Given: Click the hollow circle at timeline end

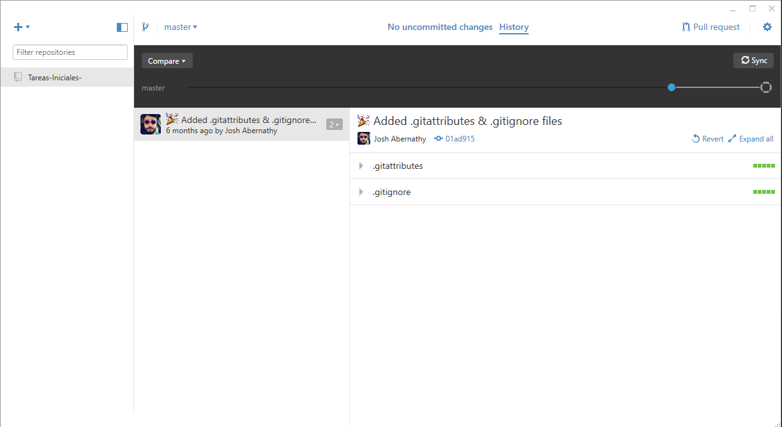Looking at the screenshot, I should [x=766, y=87].
